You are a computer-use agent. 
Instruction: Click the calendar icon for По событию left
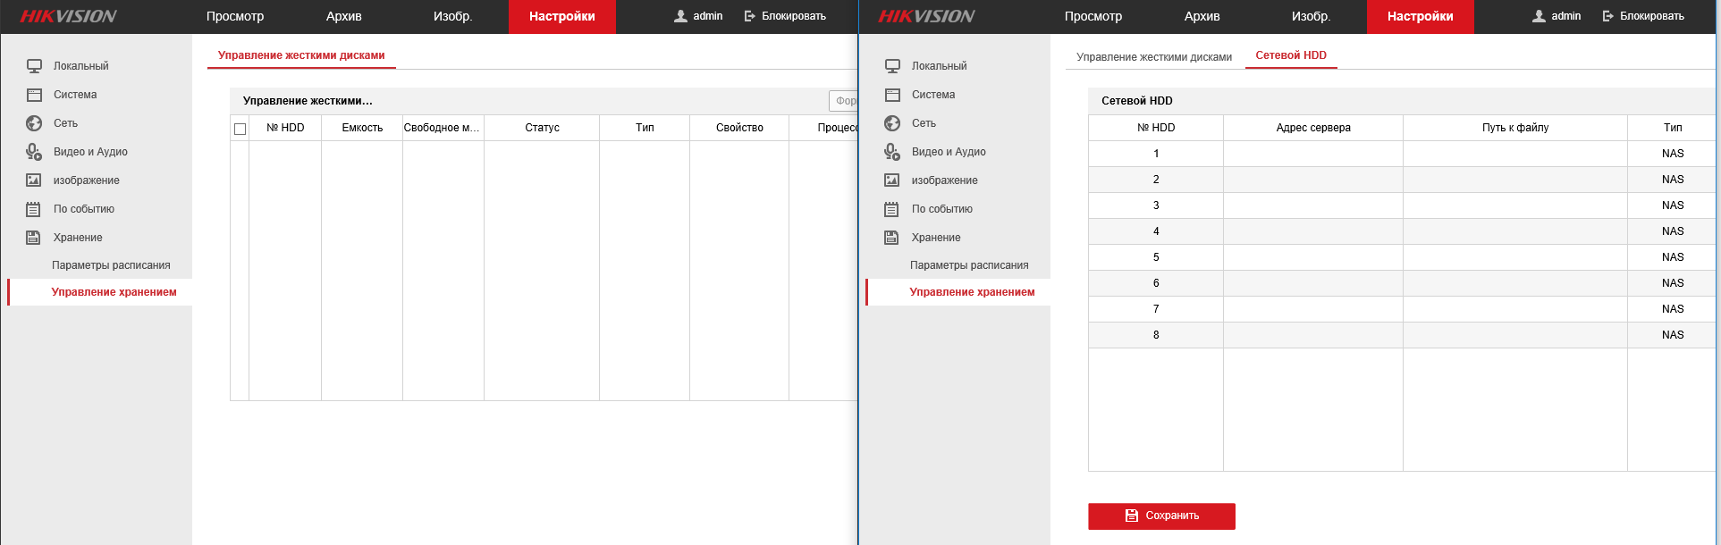[34, 209]
